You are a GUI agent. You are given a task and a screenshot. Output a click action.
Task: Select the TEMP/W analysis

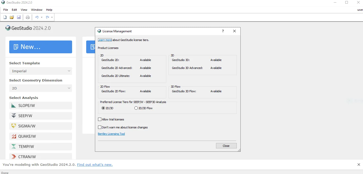tap(41, 147)
